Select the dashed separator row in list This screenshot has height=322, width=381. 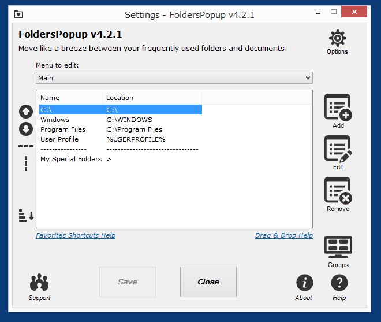point(121,149)
